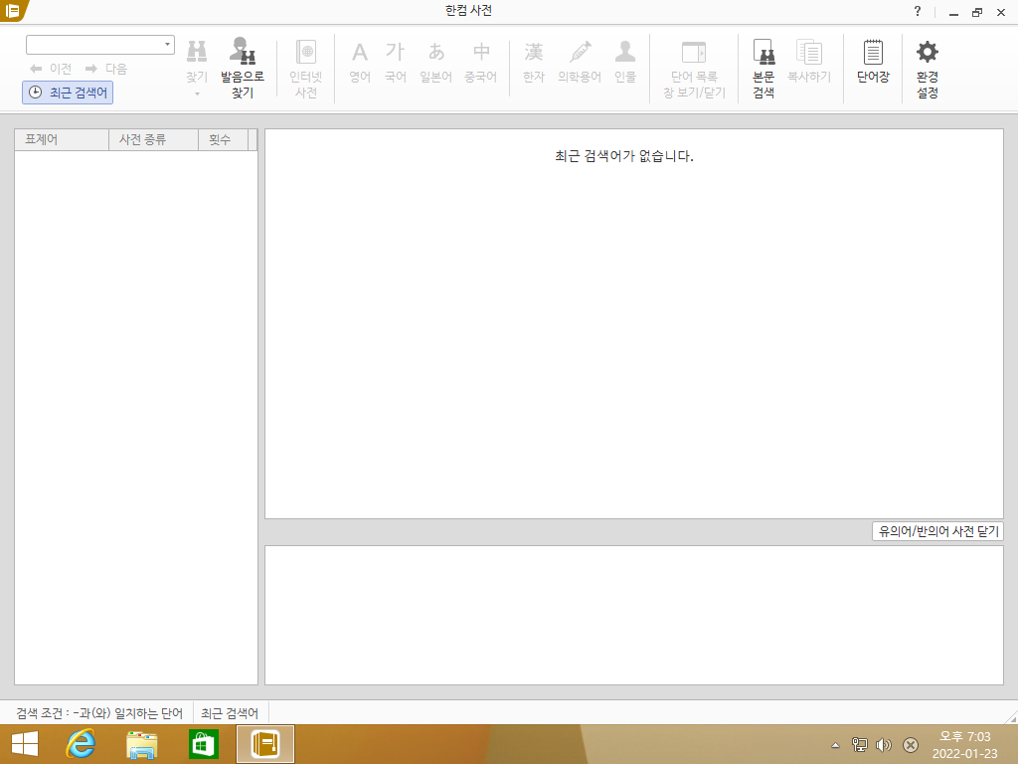Select the 영어 English dictionary
This screenshot has height=764, width=1018.
tap(360, 62)
